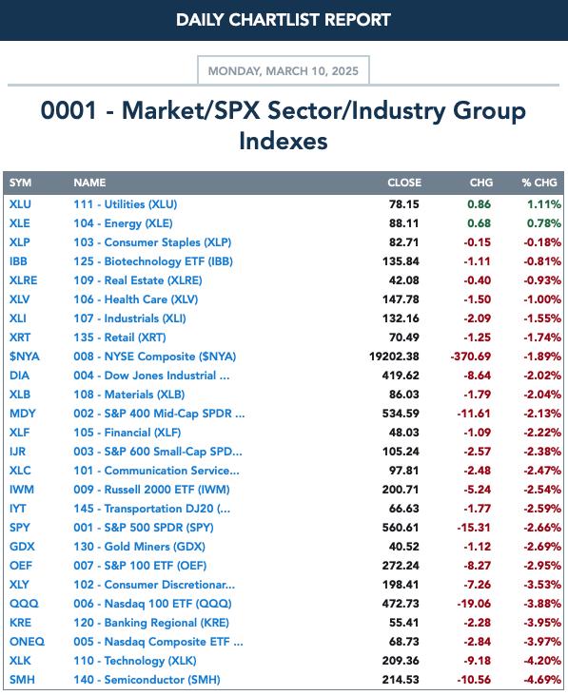Click the IWM symbol link
Screen dimensions: 568x695
[x=22, y=490]
